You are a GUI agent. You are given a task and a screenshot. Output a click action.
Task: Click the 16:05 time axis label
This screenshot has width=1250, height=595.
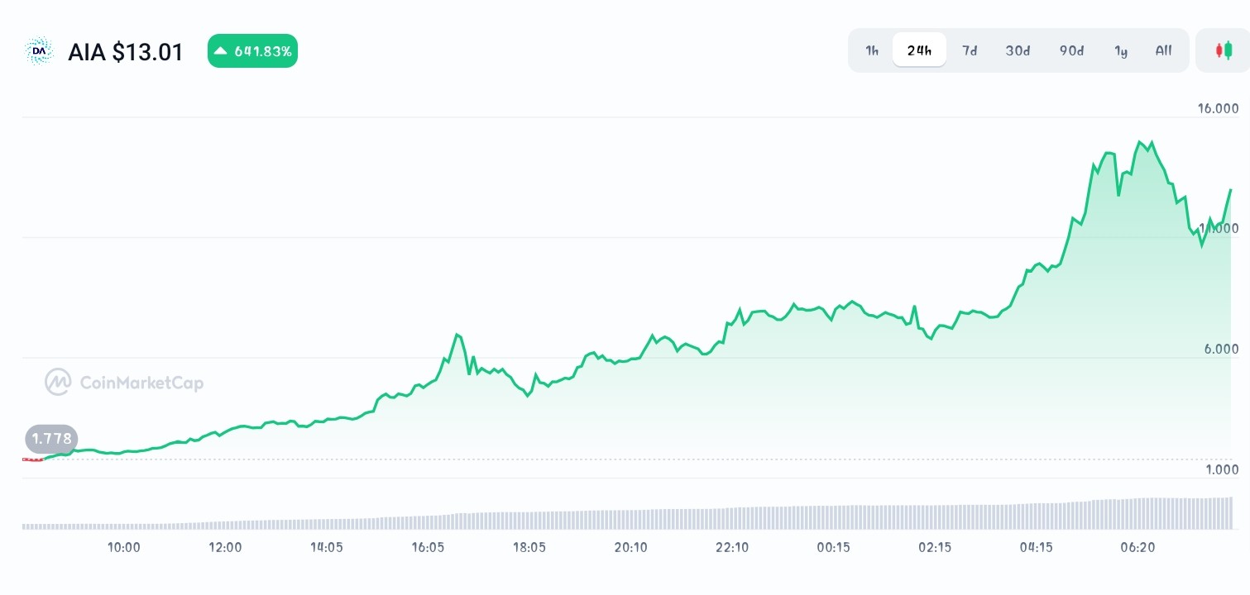pos(428,547)
